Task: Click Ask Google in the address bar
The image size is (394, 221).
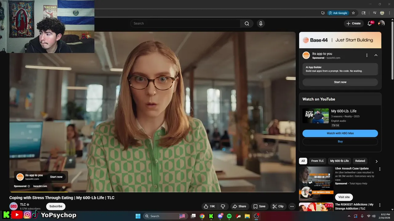Action: point(338,13)
